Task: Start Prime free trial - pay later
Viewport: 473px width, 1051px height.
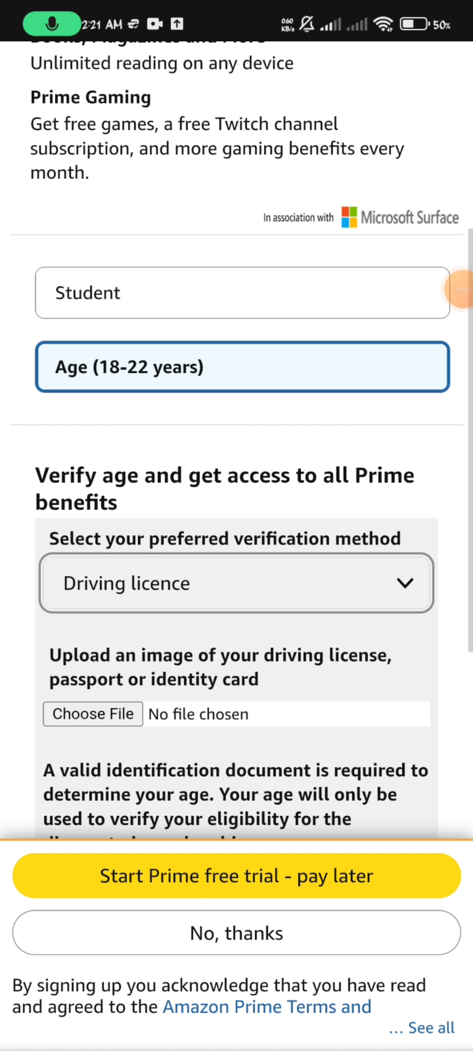Action: (236, 876)
